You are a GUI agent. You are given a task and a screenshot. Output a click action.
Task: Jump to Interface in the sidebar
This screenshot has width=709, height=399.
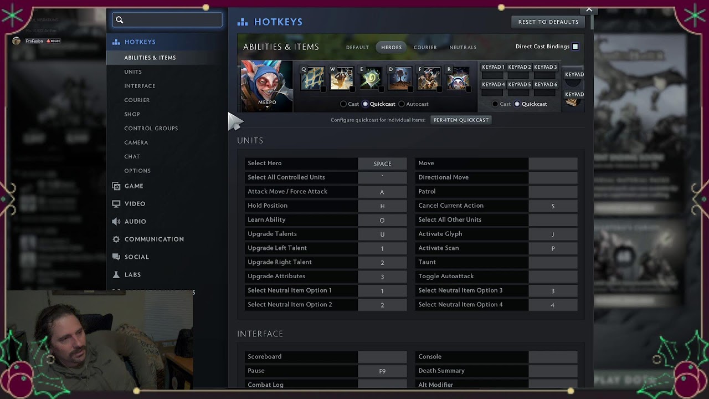pos(140,86)
